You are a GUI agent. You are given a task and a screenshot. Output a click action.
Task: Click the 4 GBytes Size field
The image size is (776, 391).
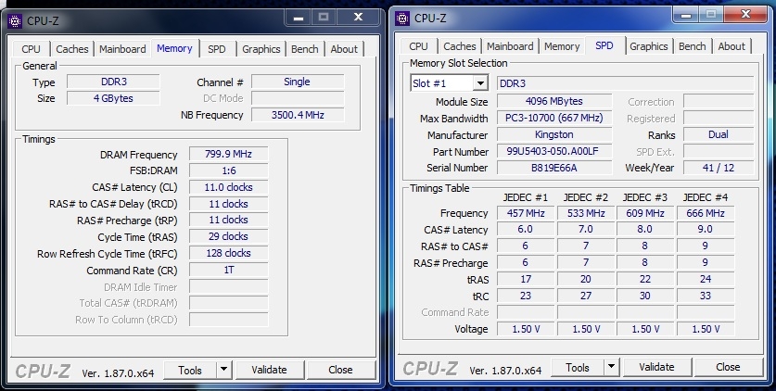113,98
